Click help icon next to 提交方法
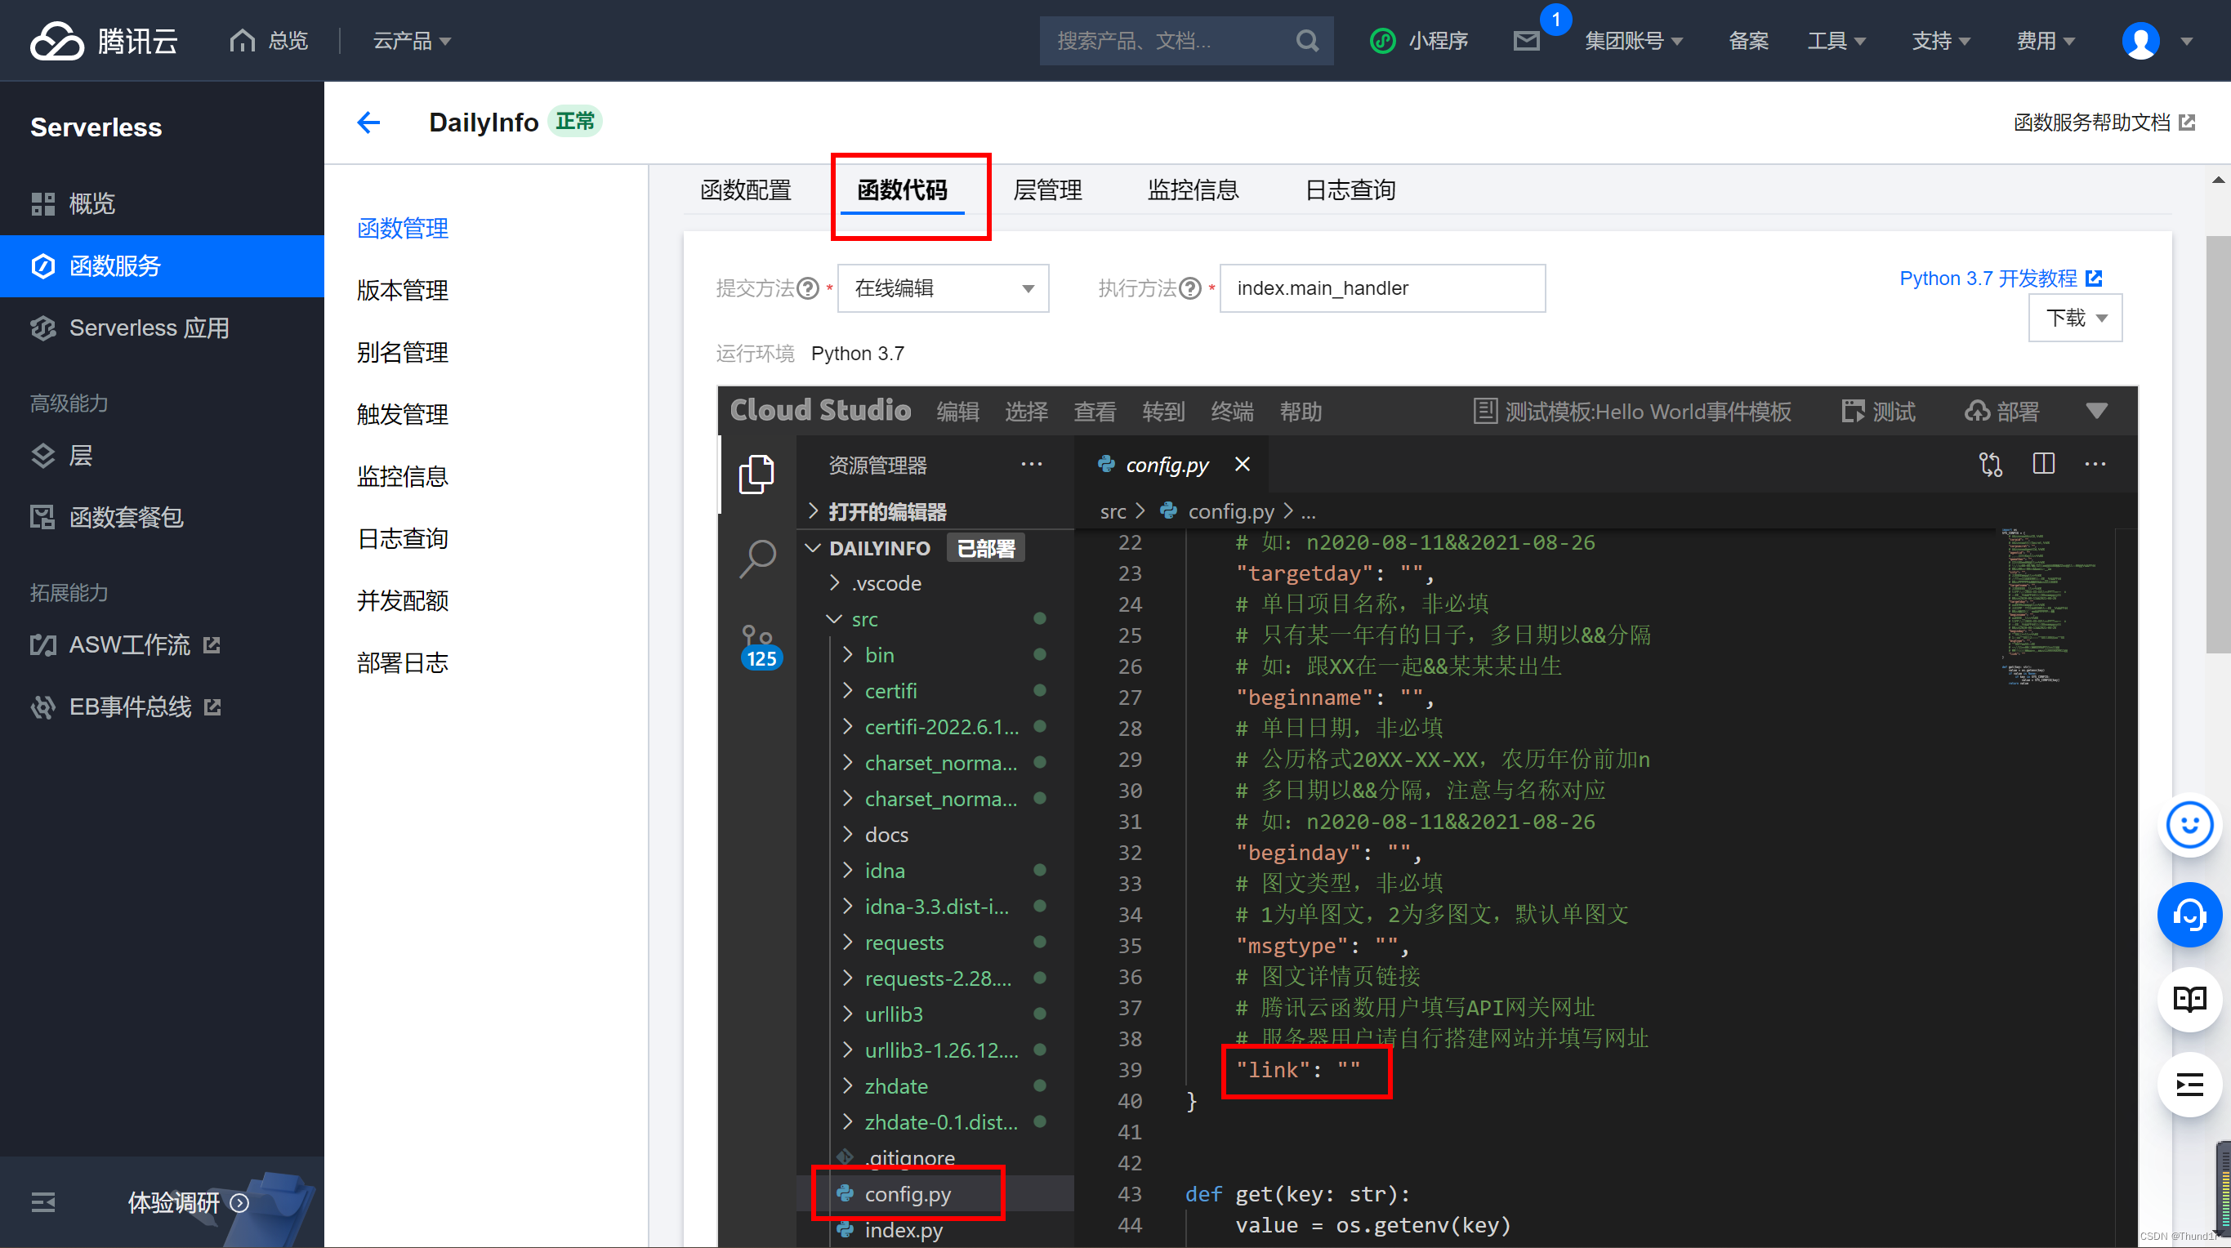This screenshot has height=1248, width=2231. tap(807, 288)
